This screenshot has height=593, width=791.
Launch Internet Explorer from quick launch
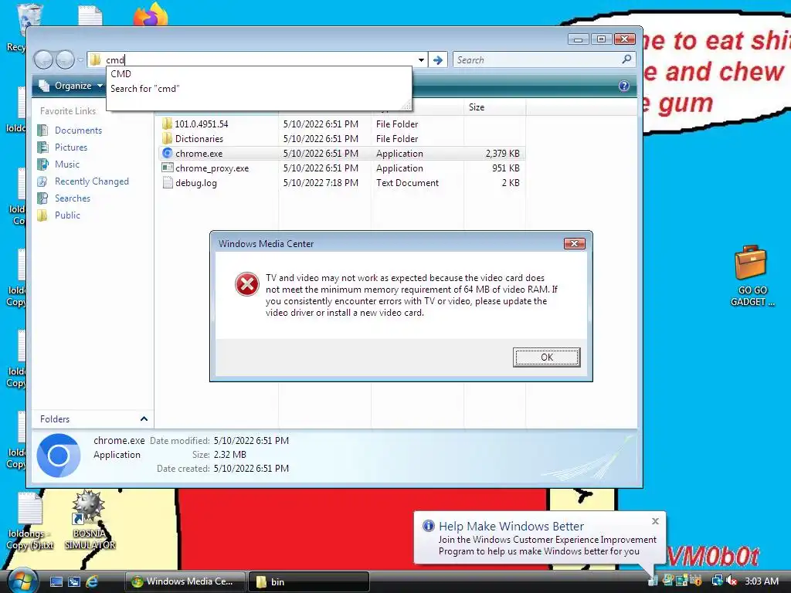click(92, 581)
